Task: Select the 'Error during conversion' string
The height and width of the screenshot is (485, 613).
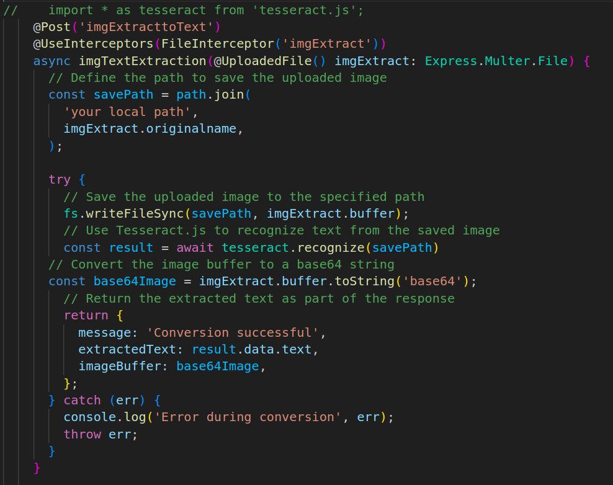Action: coord(248,417)
